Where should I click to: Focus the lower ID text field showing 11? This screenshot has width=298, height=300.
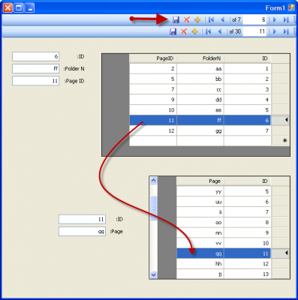click(x=83, y=219)
